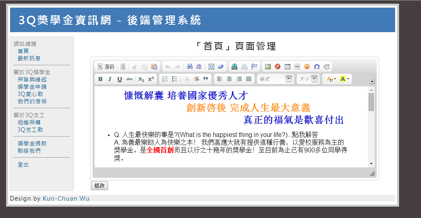Image resolution: width=421 pixels, height=218 pixels.
Task: Open the 大小 font size dropdown
Action: pos(308,79)
